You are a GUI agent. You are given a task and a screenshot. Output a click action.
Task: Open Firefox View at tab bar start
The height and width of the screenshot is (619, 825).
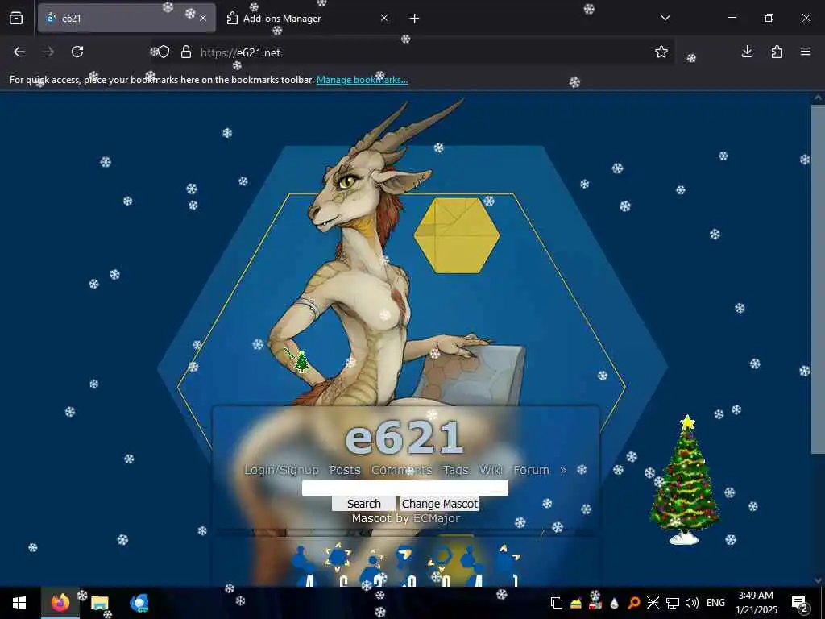(x=16, y=19)
